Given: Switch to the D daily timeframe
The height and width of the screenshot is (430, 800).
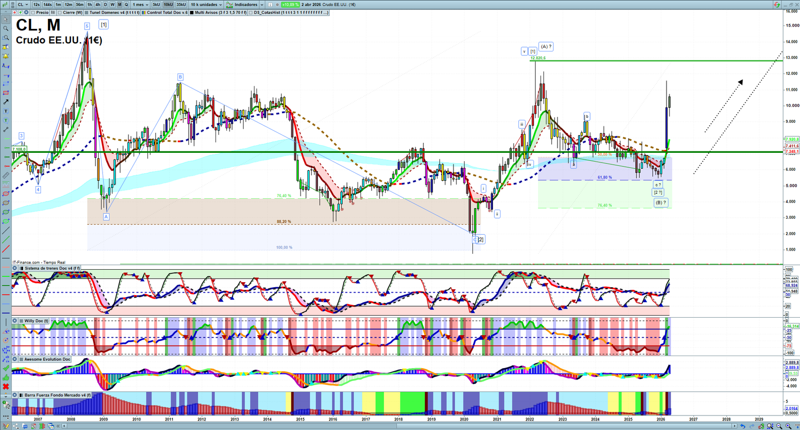Looking at the screenshot, I should 105,4.
